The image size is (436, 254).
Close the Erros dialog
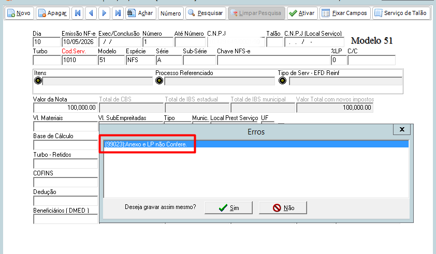pos(402,129)
